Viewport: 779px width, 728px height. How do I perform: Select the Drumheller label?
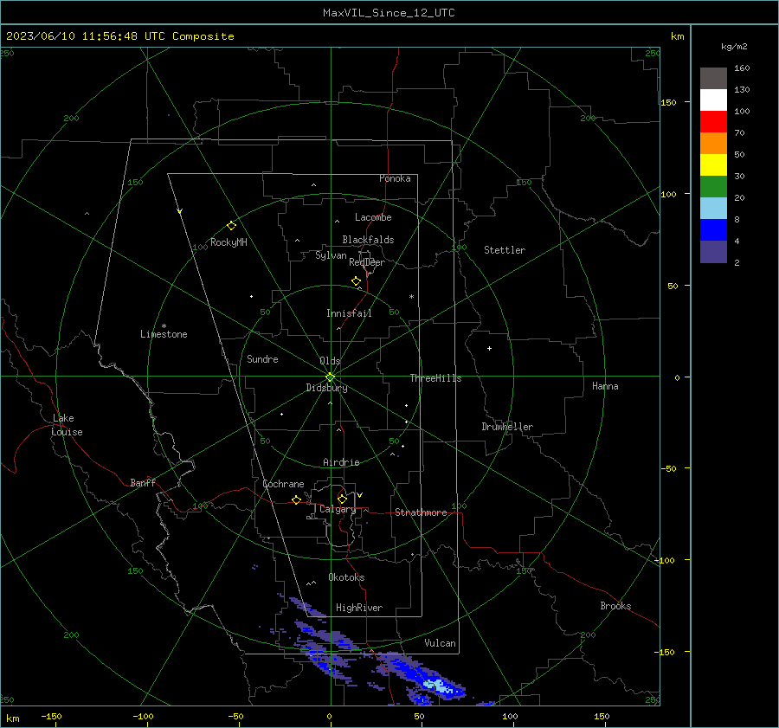[x=507, y=427]
